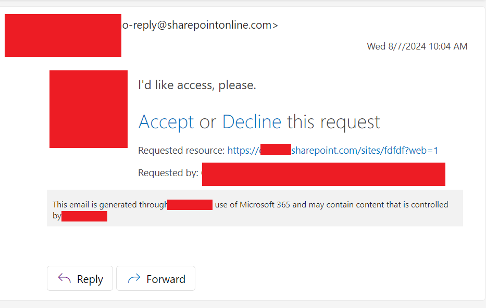Click the Reply button label text

click(x=90, y=279)
